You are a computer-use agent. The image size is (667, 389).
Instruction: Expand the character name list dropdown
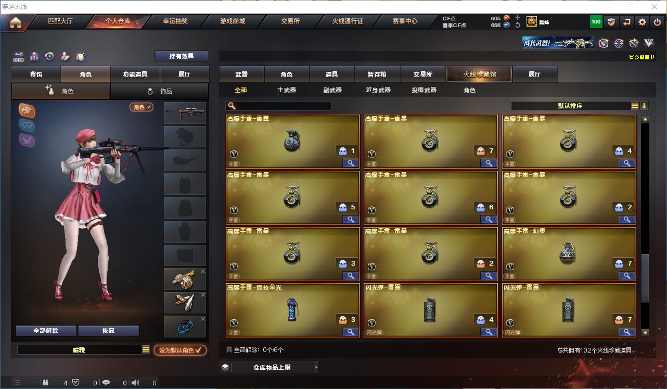tap(146, 350)
